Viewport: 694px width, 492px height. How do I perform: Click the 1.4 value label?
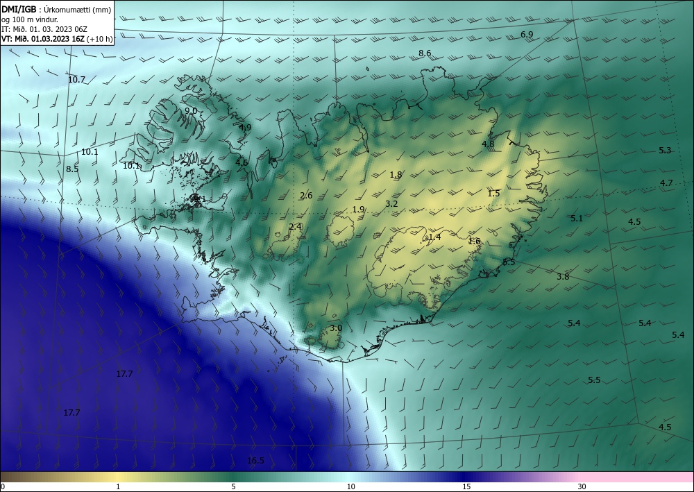434,237
